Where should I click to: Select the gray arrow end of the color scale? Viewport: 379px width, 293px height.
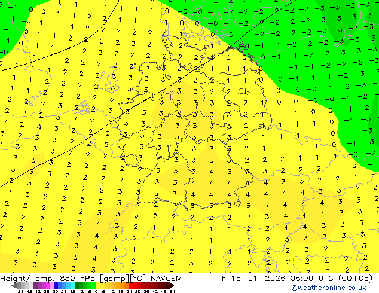coord(14,285)
